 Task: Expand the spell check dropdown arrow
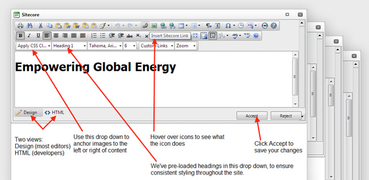(x=240, y=36)
